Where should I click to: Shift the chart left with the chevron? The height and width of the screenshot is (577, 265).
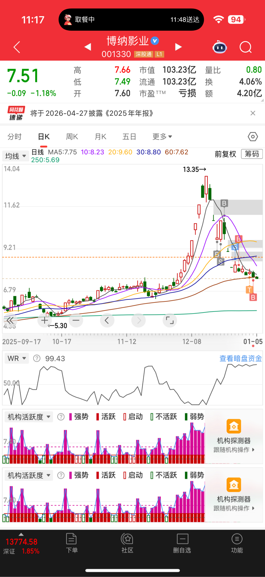(107, 320)
